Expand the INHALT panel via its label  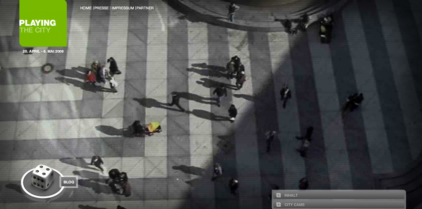coord(291,196)
